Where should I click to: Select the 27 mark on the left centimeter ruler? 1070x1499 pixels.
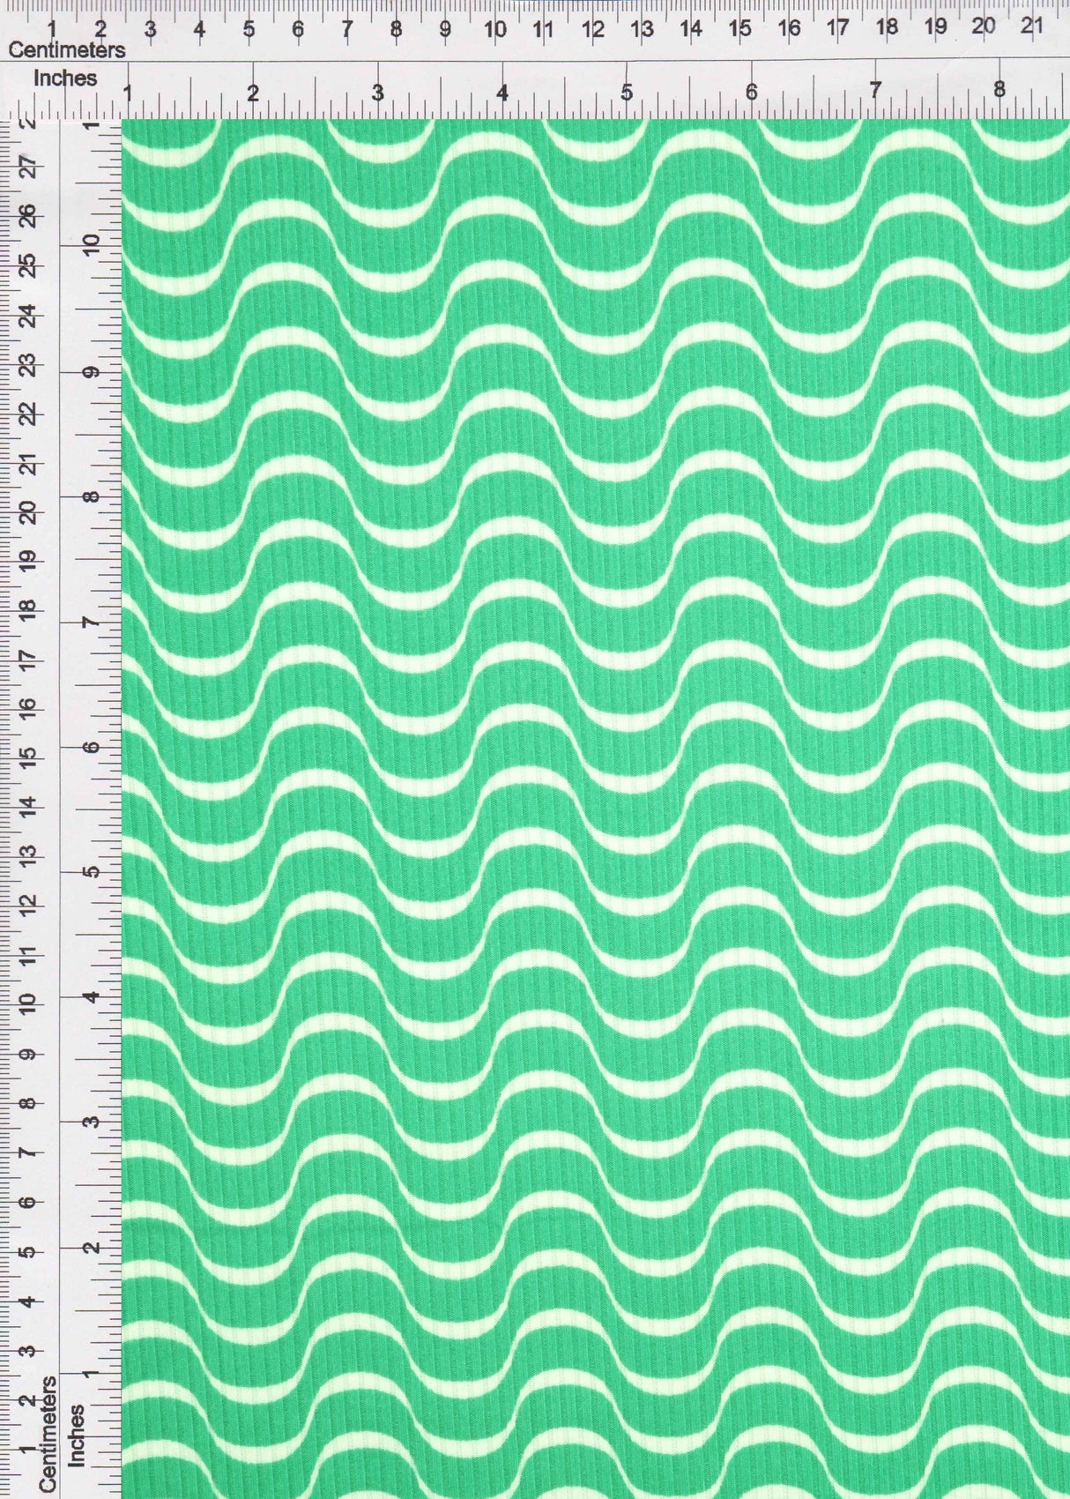(x=29, y=165)
